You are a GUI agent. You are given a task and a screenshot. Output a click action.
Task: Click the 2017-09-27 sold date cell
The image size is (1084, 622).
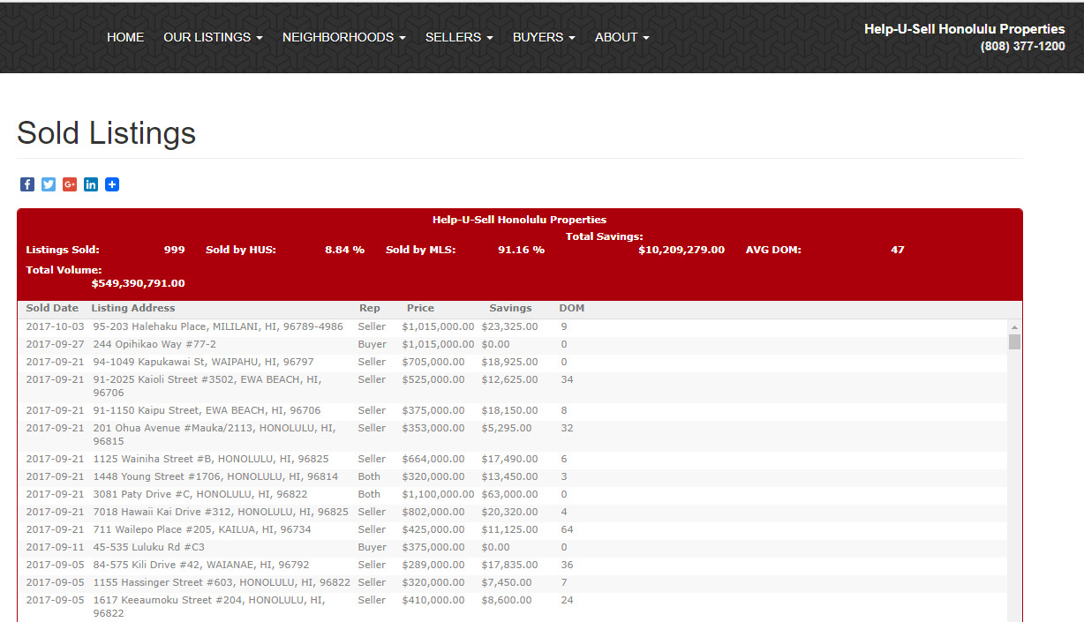click(55, 344)
